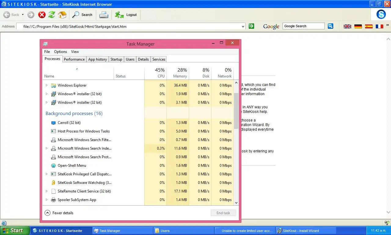The height and width of the screenshot is (235, 391).
Task: Open the View menu in Task Manager
Action: point(75,52)
